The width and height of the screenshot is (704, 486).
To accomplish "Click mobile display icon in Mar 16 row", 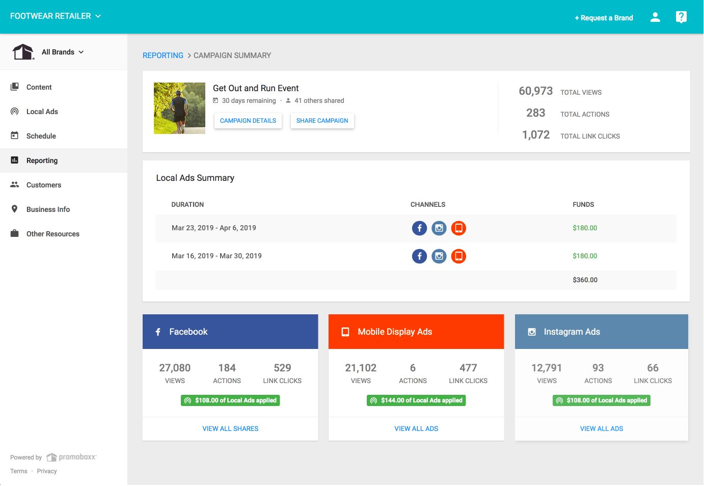I will tap(458, 256).
